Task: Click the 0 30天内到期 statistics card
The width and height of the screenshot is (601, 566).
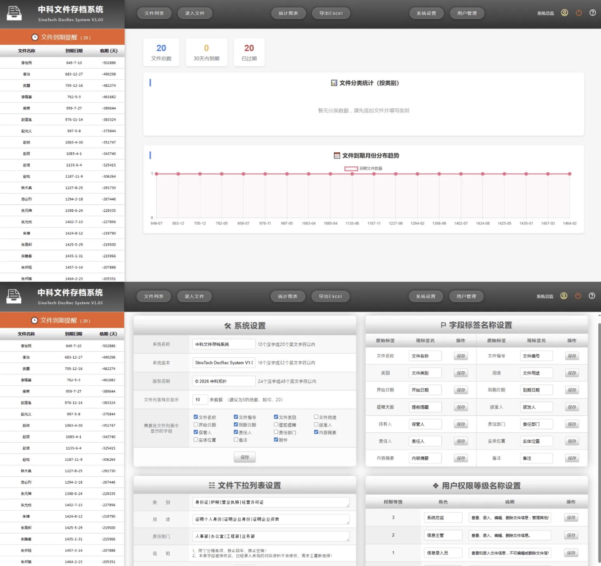Action: pos(207,52)
